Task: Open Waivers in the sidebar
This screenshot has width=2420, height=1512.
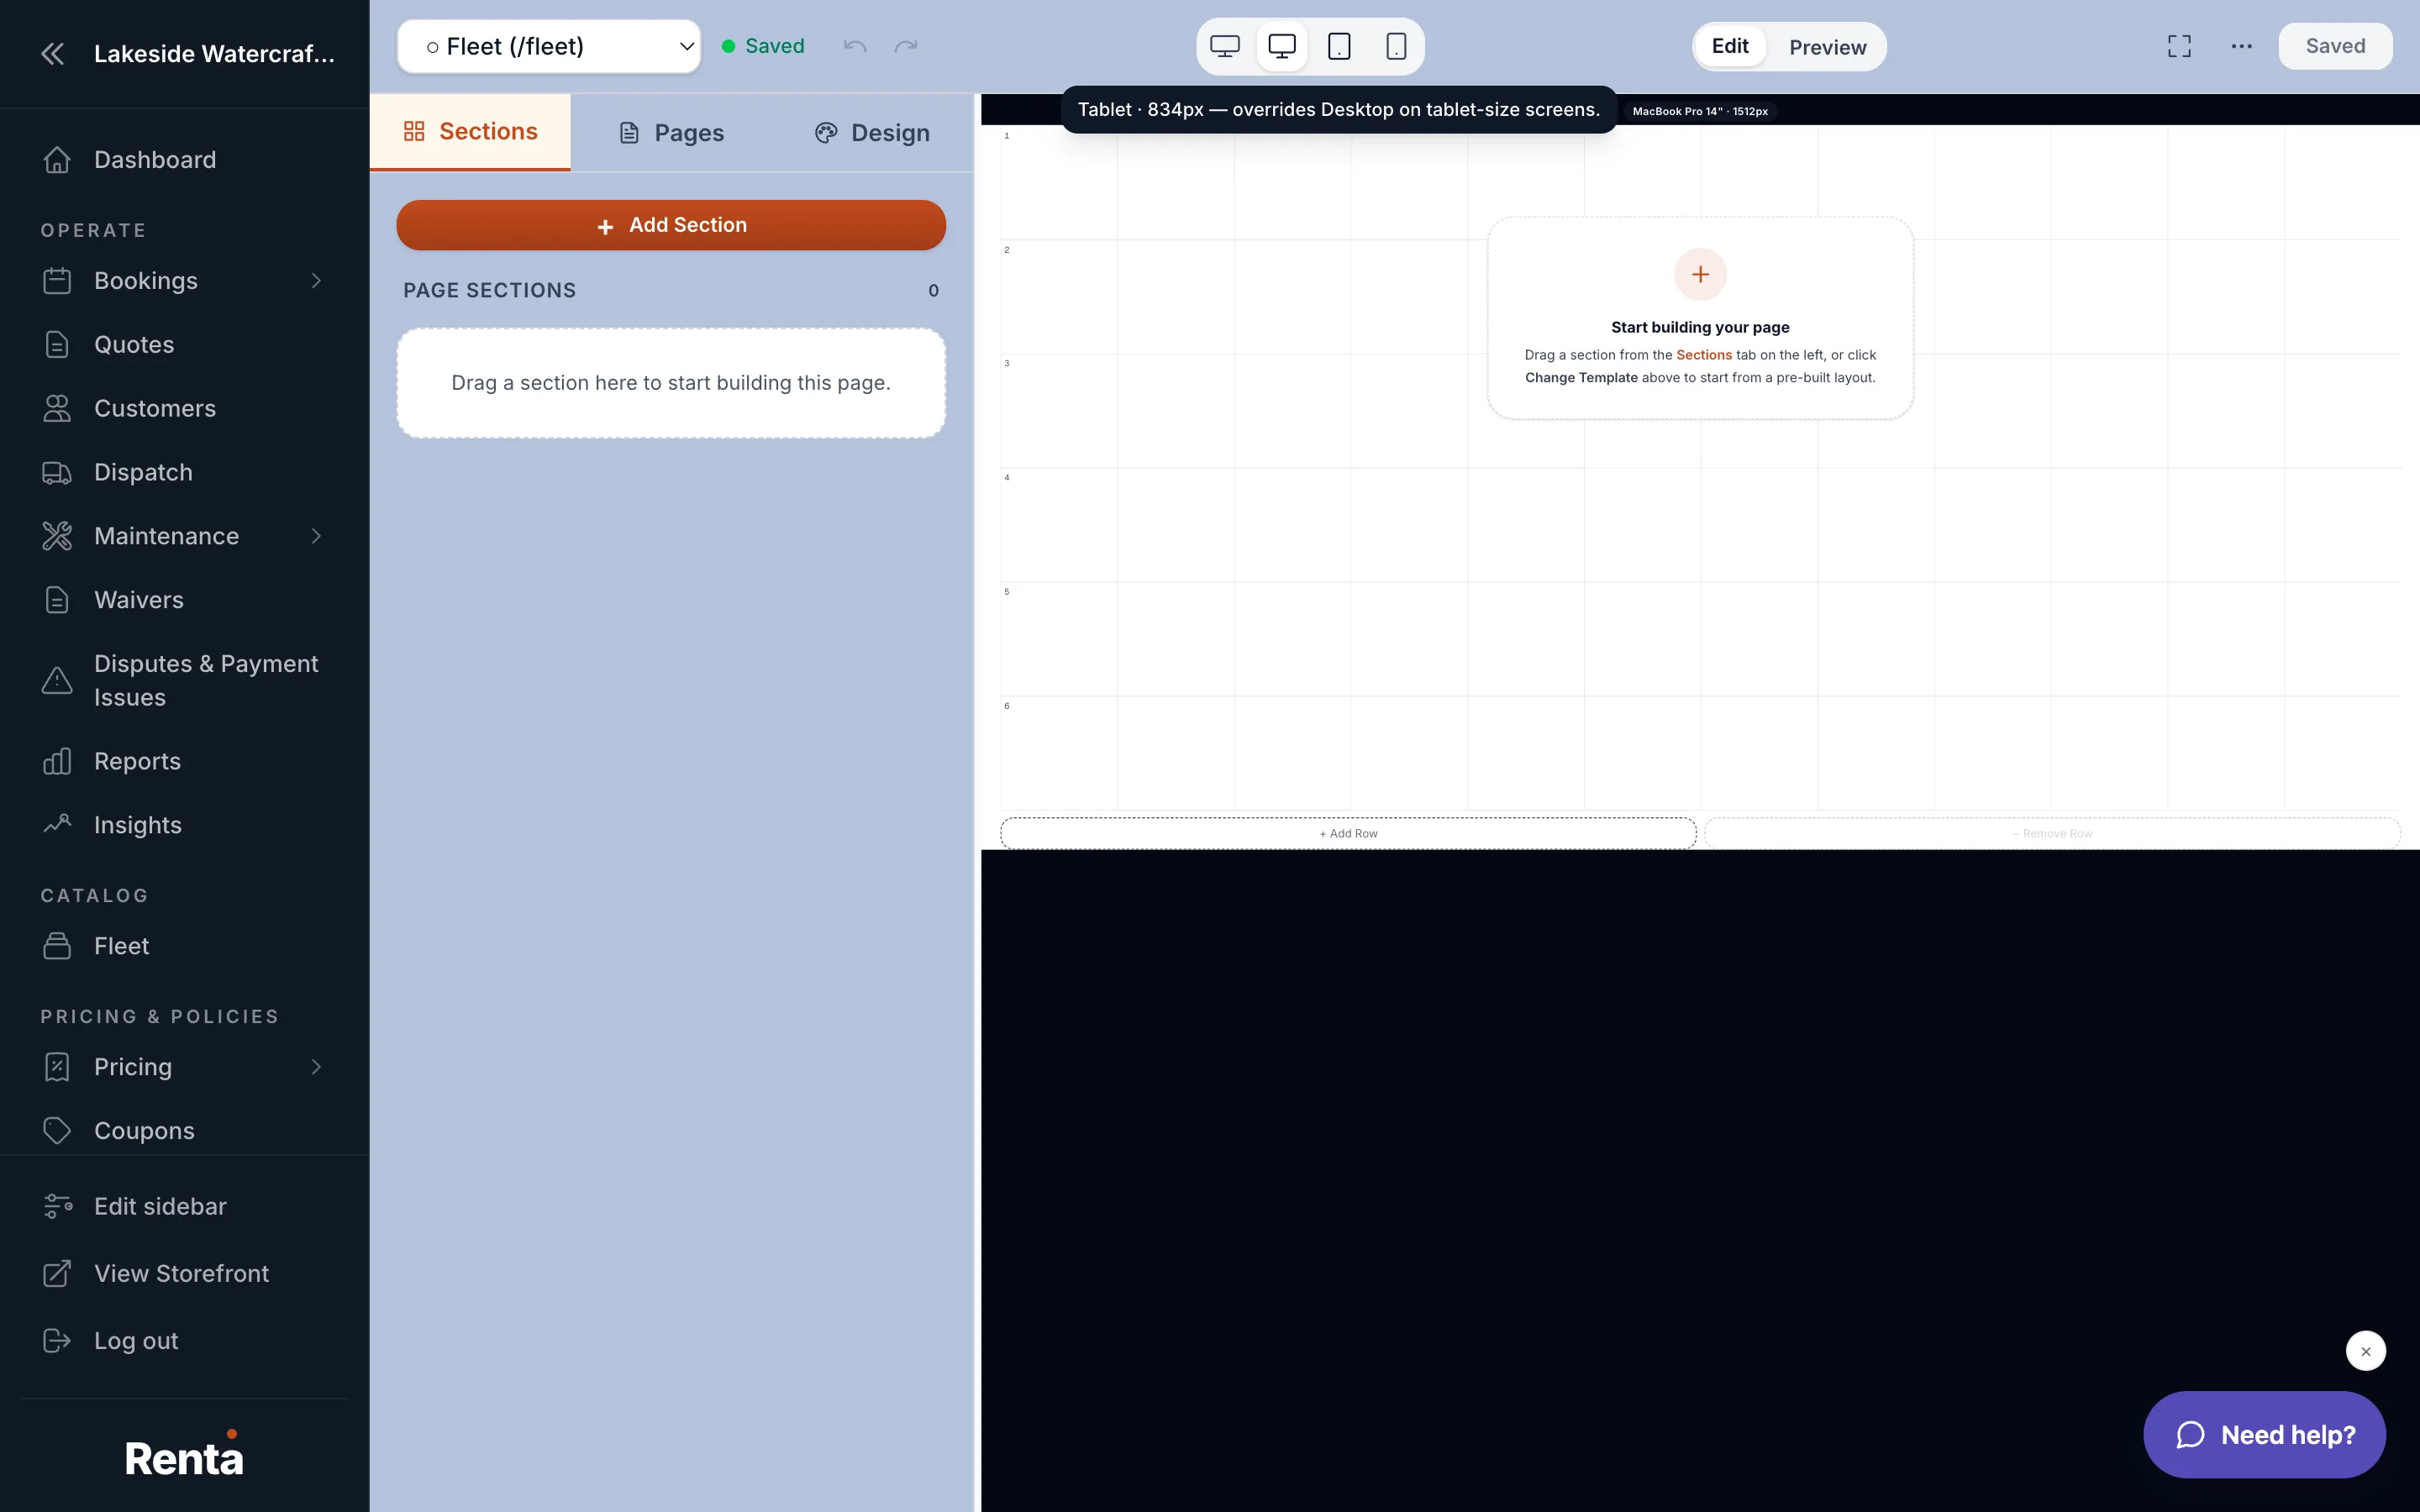Action: click(139, 600)
